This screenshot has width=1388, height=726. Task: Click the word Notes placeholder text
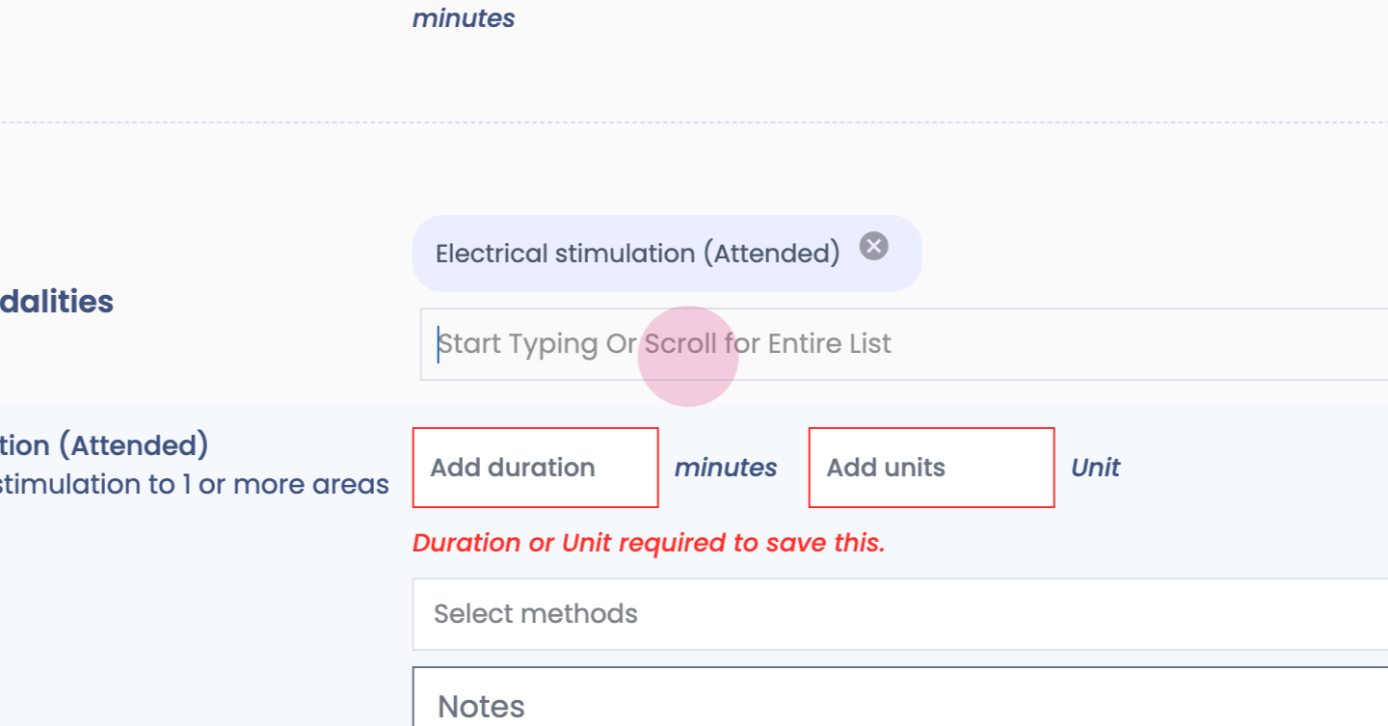click(x=481, y=707)
